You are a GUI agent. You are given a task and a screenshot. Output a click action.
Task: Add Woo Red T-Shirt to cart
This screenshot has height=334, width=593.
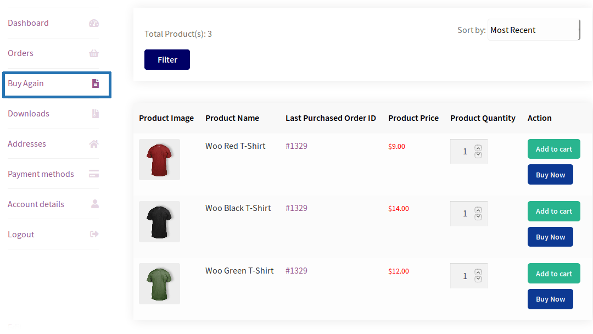(x=553, y=149)
